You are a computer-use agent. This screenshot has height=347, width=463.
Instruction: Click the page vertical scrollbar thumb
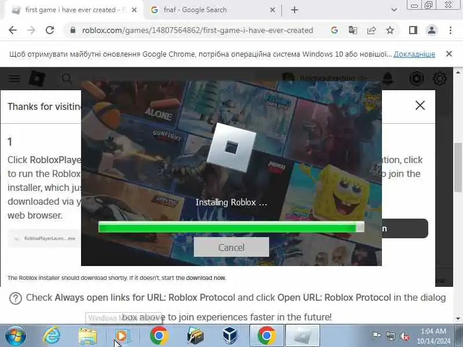(x=458, y=167)
